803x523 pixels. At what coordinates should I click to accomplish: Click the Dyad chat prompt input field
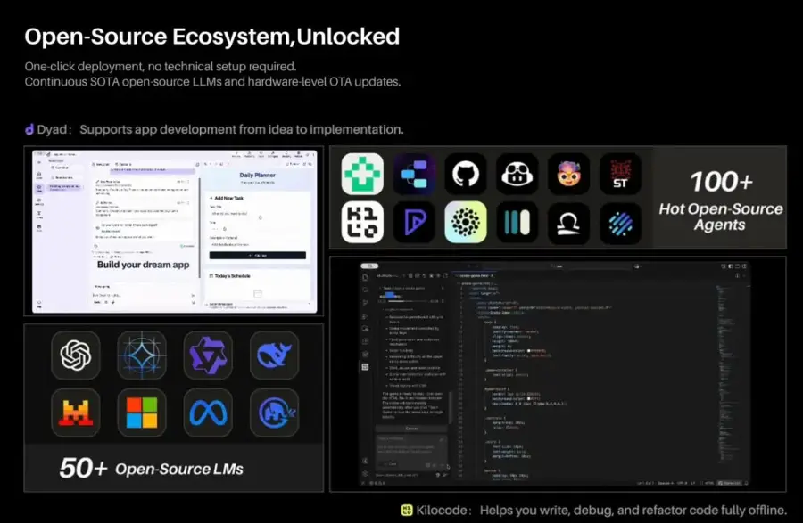tap(144, 296)
